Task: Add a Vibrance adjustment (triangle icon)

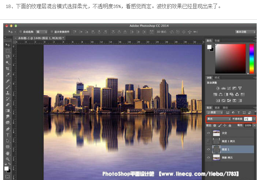Action: [x=240, y=88]
